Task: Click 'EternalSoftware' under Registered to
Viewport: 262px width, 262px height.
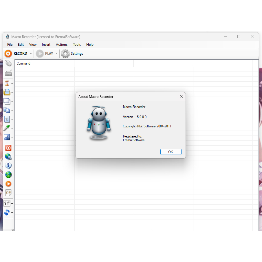Action: [134, 140]
